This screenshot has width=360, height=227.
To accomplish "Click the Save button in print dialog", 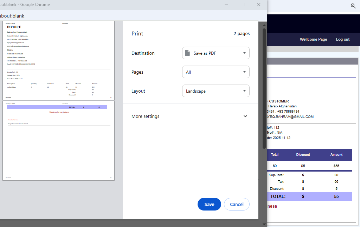I will [x=209, y=204].
